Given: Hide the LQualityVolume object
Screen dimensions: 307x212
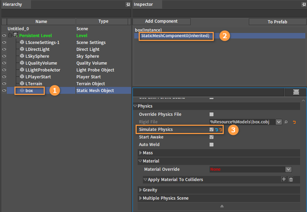Looking at the screenshot, I should 4,63.
